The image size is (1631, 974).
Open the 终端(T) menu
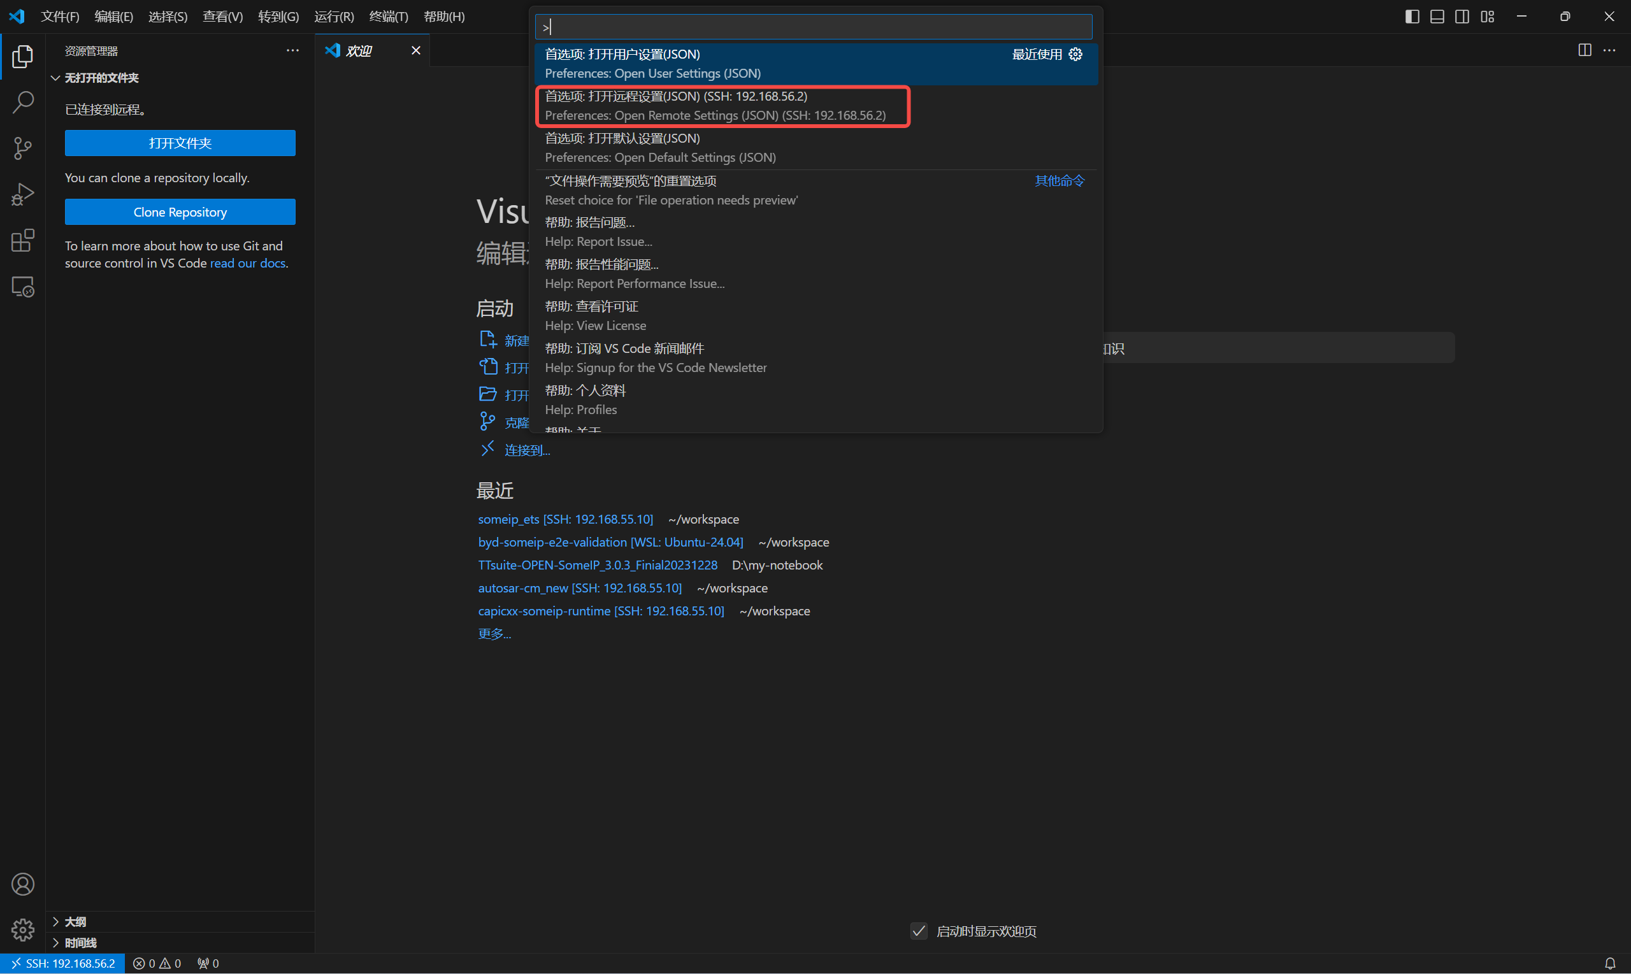[x=388, y=17]
